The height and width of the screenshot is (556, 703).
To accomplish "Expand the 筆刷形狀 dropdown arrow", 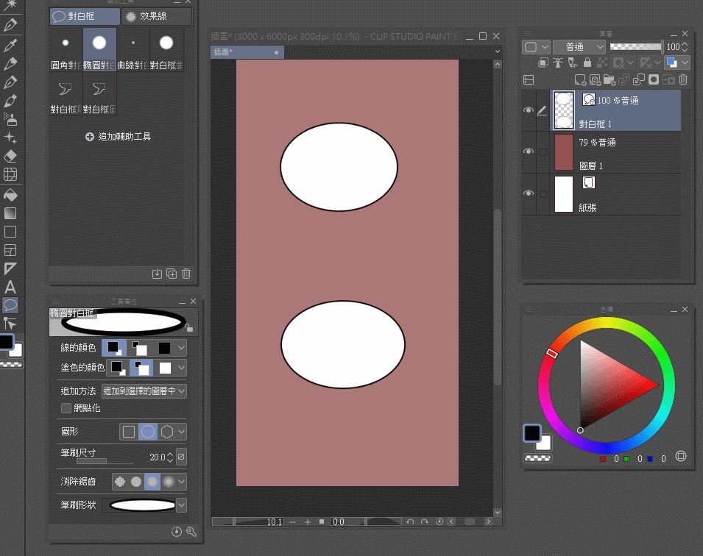I will point(181,505).
